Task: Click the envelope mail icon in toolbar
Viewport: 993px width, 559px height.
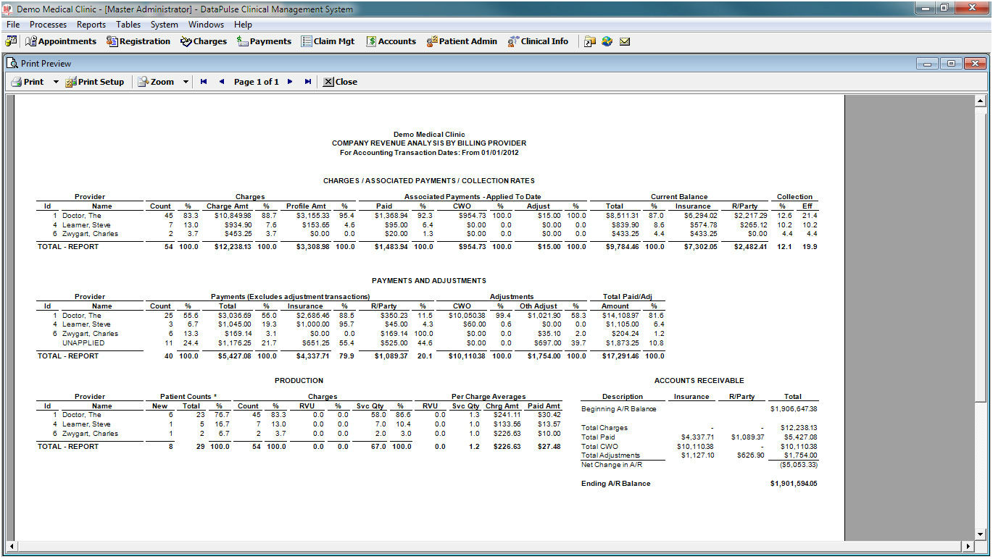Action: [x=625, y=41]
